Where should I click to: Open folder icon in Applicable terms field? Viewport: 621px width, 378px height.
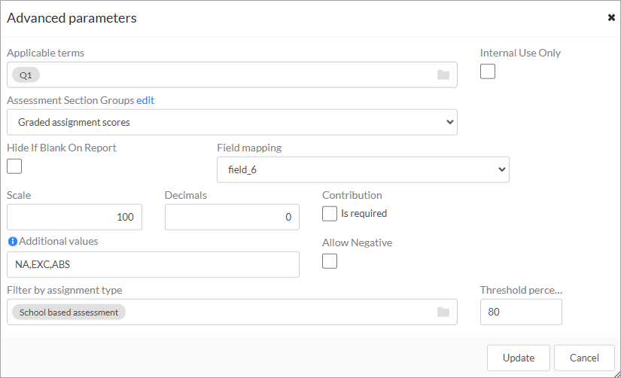tap(443, 75)
